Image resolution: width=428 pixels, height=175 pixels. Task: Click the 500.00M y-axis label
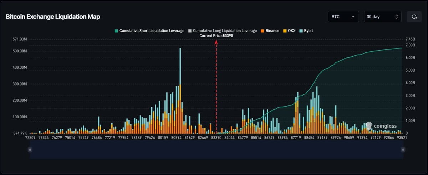pyautogui.click(x=19, y=51)
